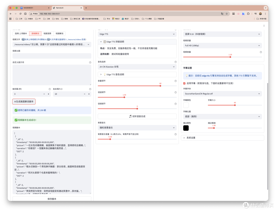
Task: Open the SourceHanSansCN-Regular.otf font dropdown
Action: point(223,94)
